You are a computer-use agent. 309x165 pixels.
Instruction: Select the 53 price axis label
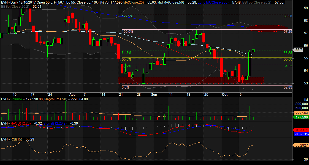(x=306, y=83)
